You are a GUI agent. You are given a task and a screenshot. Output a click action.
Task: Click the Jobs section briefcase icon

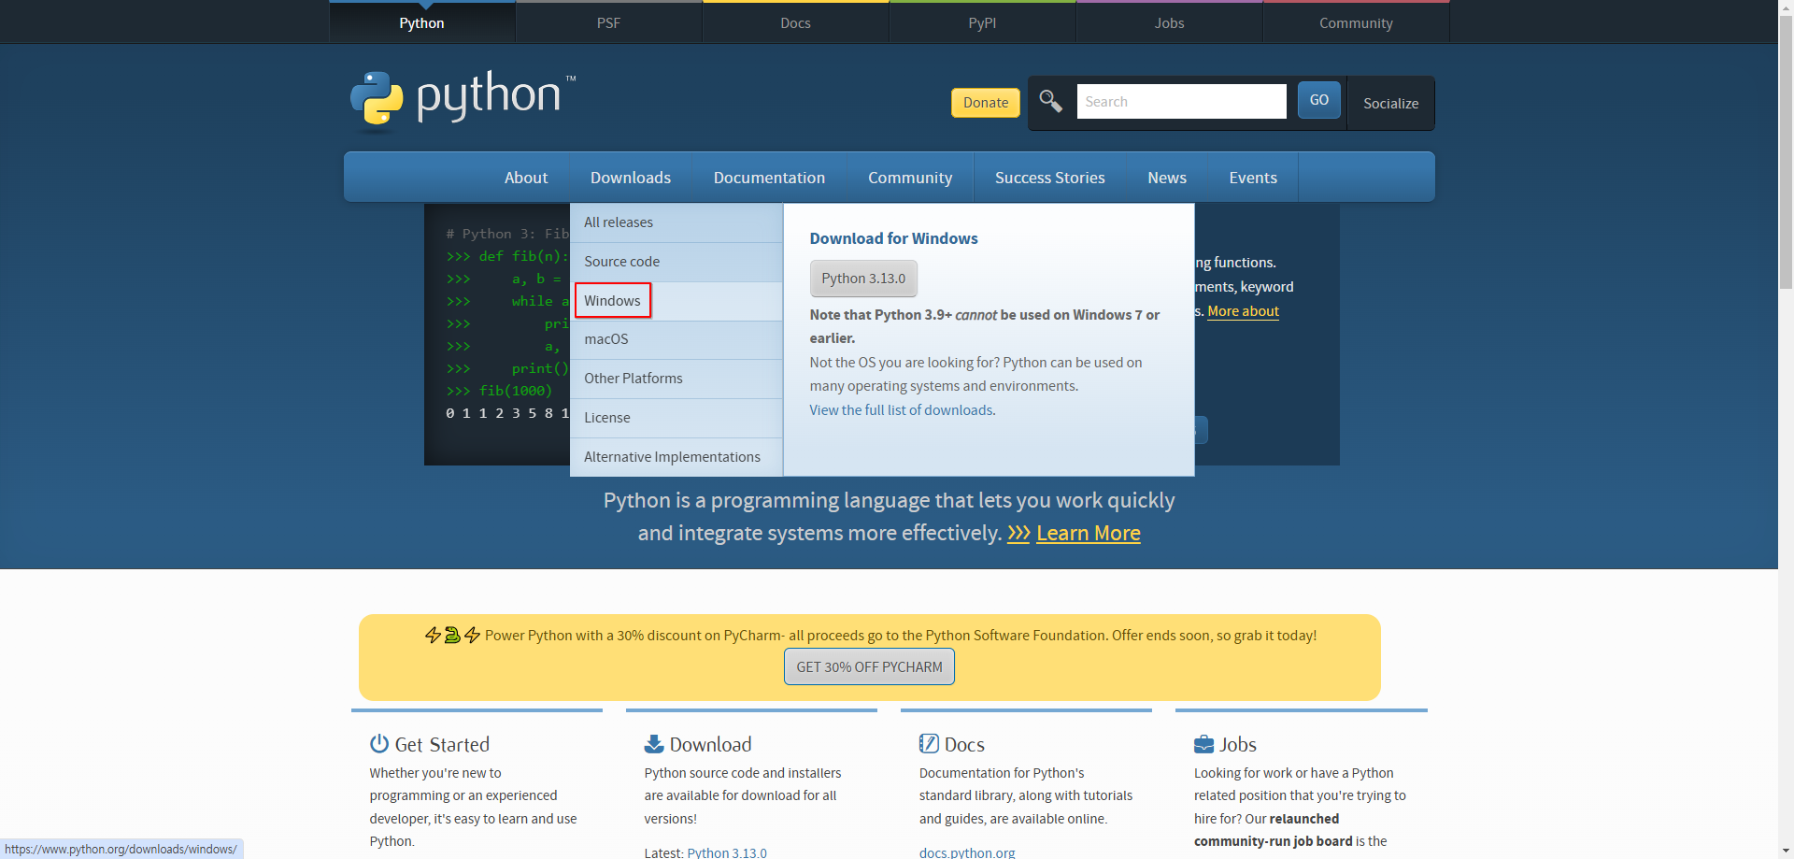pos(1203,744)
